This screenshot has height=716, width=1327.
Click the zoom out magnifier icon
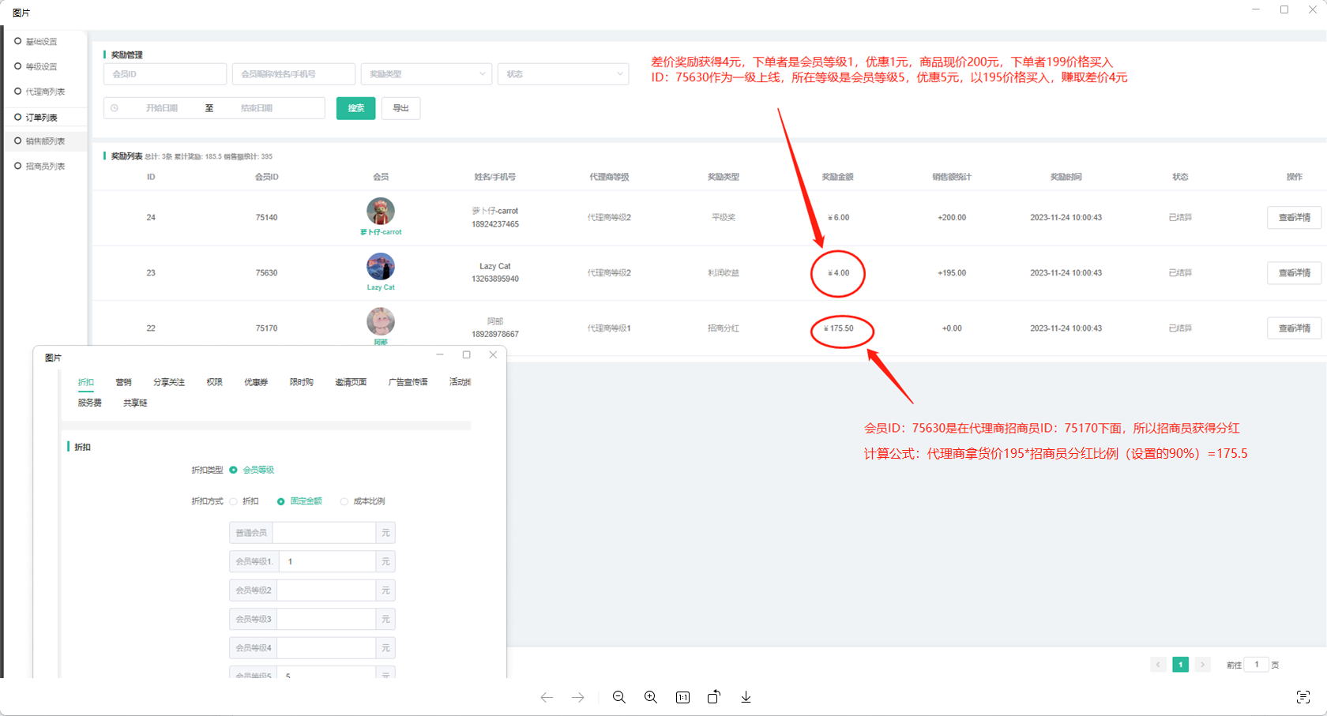click(619, 697)
